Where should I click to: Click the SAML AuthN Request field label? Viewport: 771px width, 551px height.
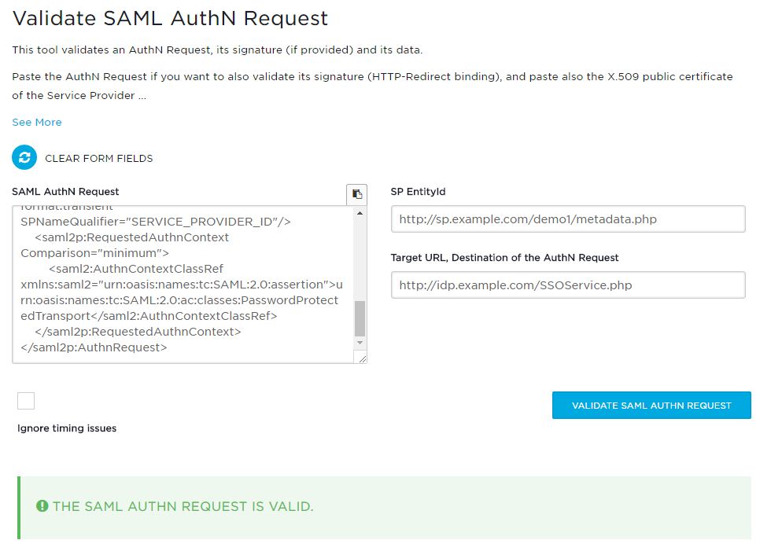[x=65, y=192]
